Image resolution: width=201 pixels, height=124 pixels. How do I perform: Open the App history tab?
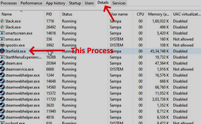click(x=55, y=3)
